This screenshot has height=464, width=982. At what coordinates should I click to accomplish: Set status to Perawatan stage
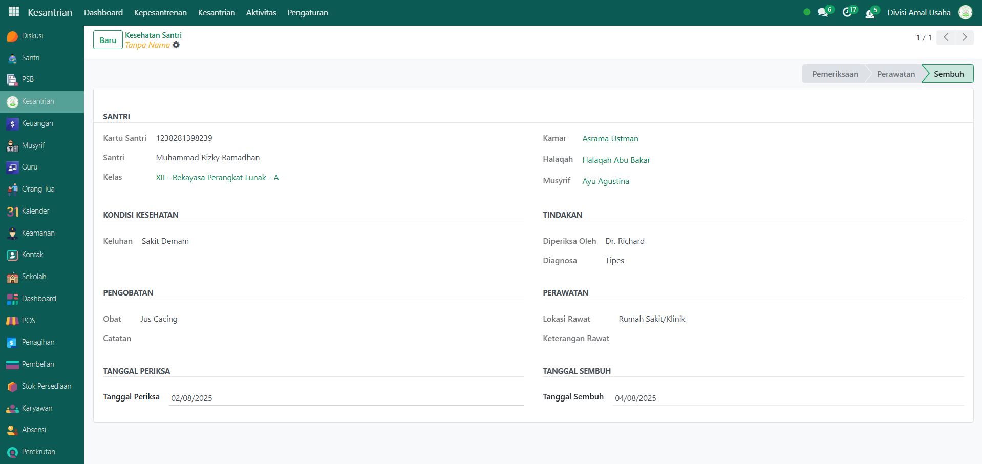(x=895, y=74)
